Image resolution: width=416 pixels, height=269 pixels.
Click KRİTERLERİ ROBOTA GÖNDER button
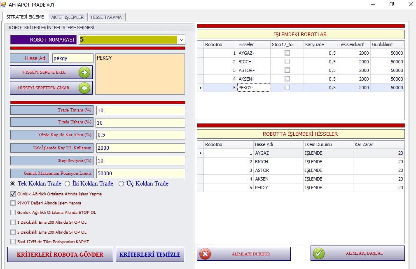coord(60,255)
